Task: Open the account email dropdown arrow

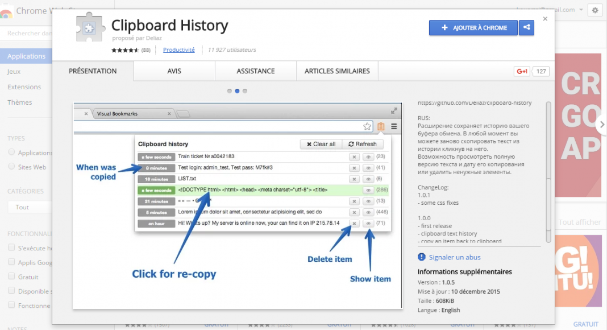Action: pyautogui.click(x=581, y=10)
